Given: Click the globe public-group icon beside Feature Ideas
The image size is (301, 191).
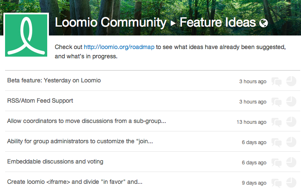Looking at the screenshot, I should pyautogui.click(x=263, y=23).
